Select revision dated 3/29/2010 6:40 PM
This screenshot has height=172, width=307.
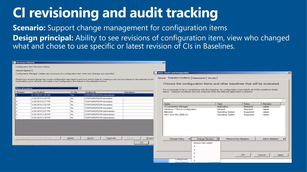pos(84,98)
